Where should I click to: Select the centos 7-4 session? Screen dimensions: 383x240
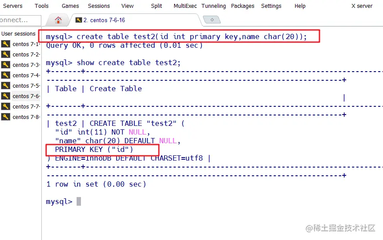click(26, 75)
